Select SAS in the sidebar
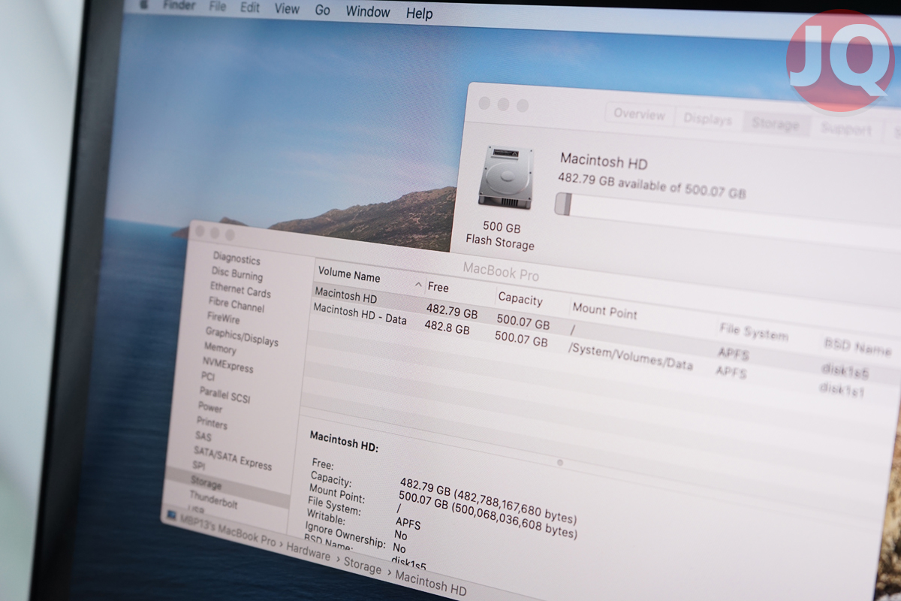Screen dimensions: 901x601 (203, 436)
